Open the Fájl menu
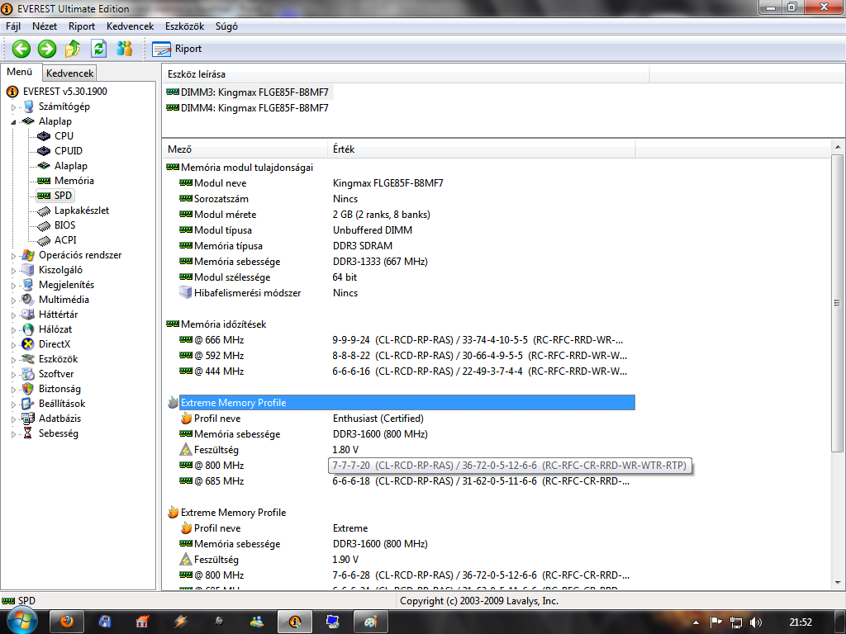This screenshot has height=634, width=846. click(13, 26)
